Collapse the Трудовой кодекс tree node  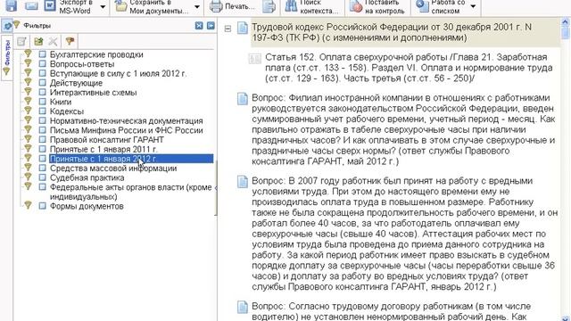tap(228, 29)
